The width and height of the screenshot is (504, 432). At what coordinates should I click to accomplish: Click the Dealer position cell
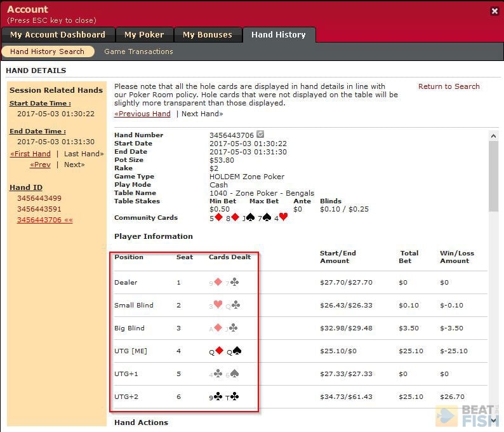coord(126,283)
